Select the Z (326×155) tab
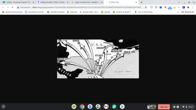This screenshot has height=110, width=196. pyautogui.click(x=121, y=2)
